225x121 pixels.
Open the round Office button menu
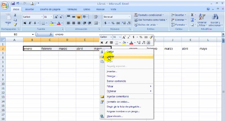click(x=5, y=5)
